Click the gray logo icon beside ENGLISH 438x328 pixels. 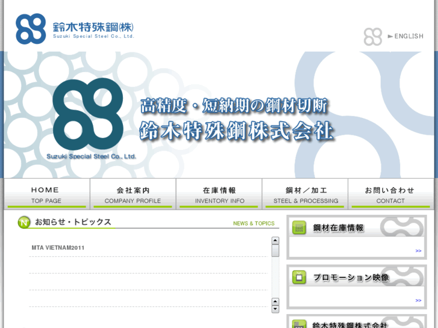point(373,37)
